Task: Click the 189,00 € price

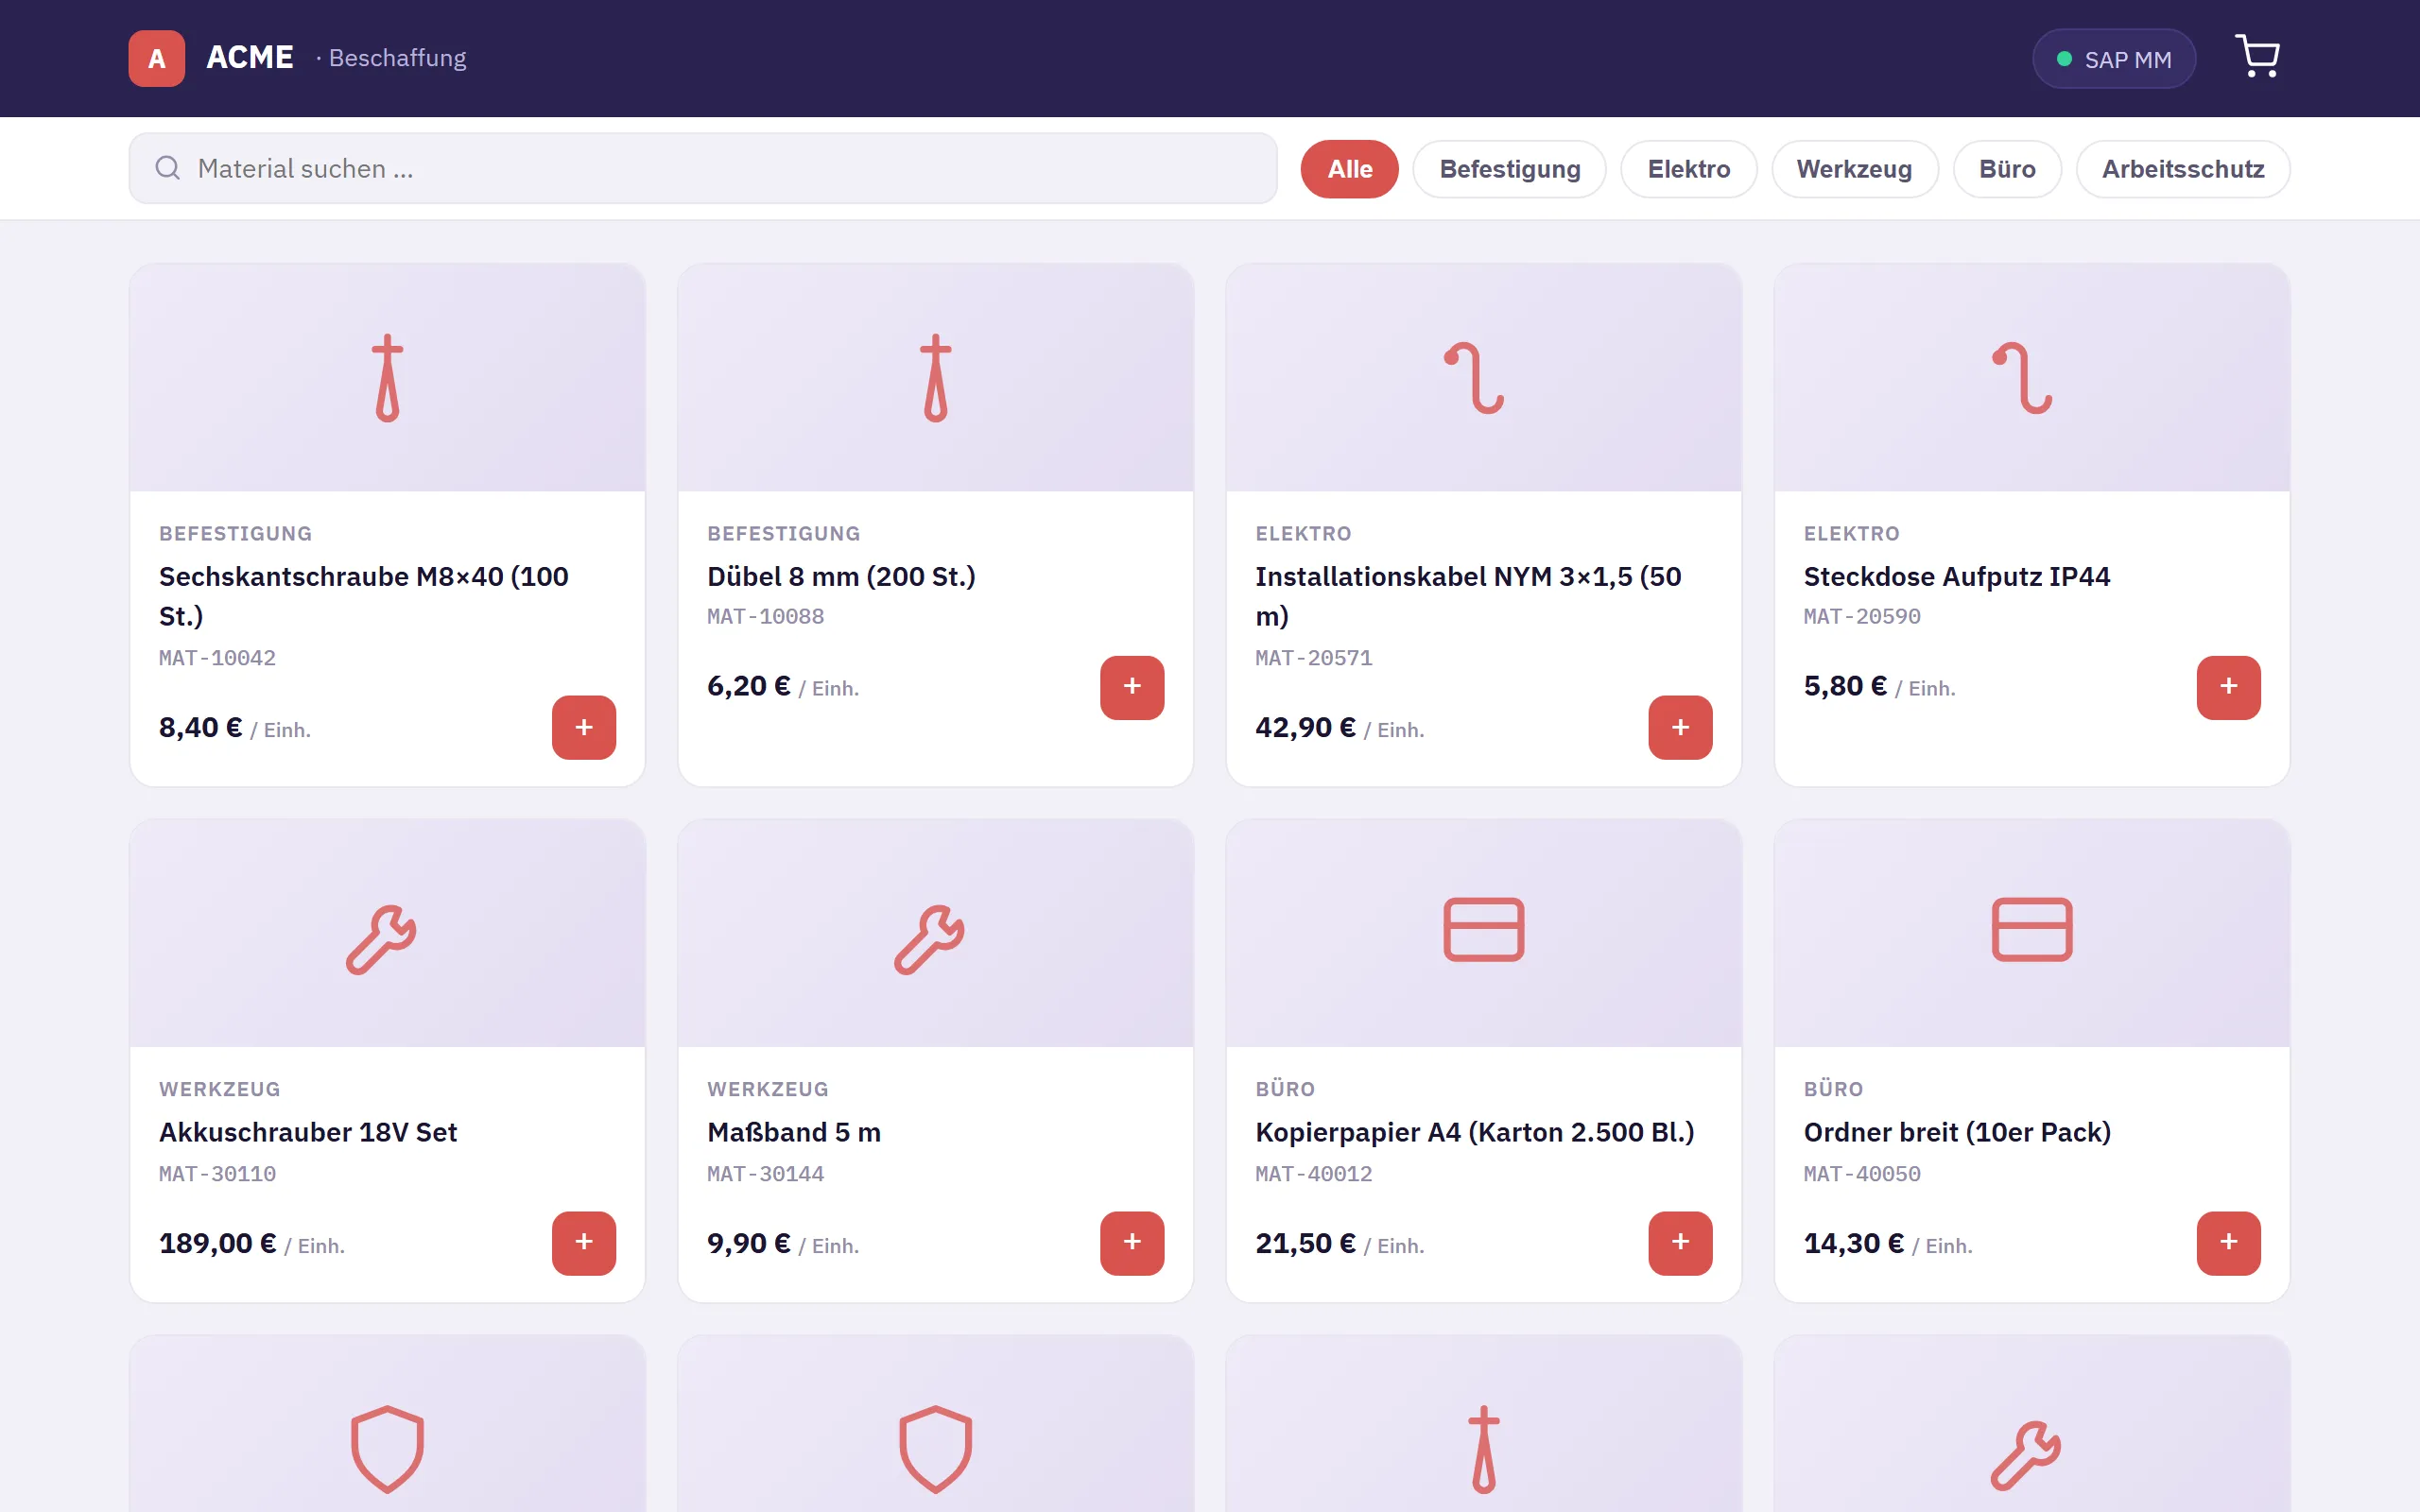Action: click(x=217, y=1243)
